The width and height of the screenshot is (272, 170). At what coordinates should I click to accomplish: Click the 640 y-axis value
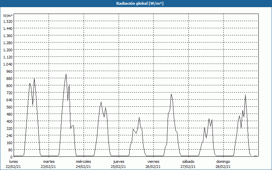[x=10, y=100]
